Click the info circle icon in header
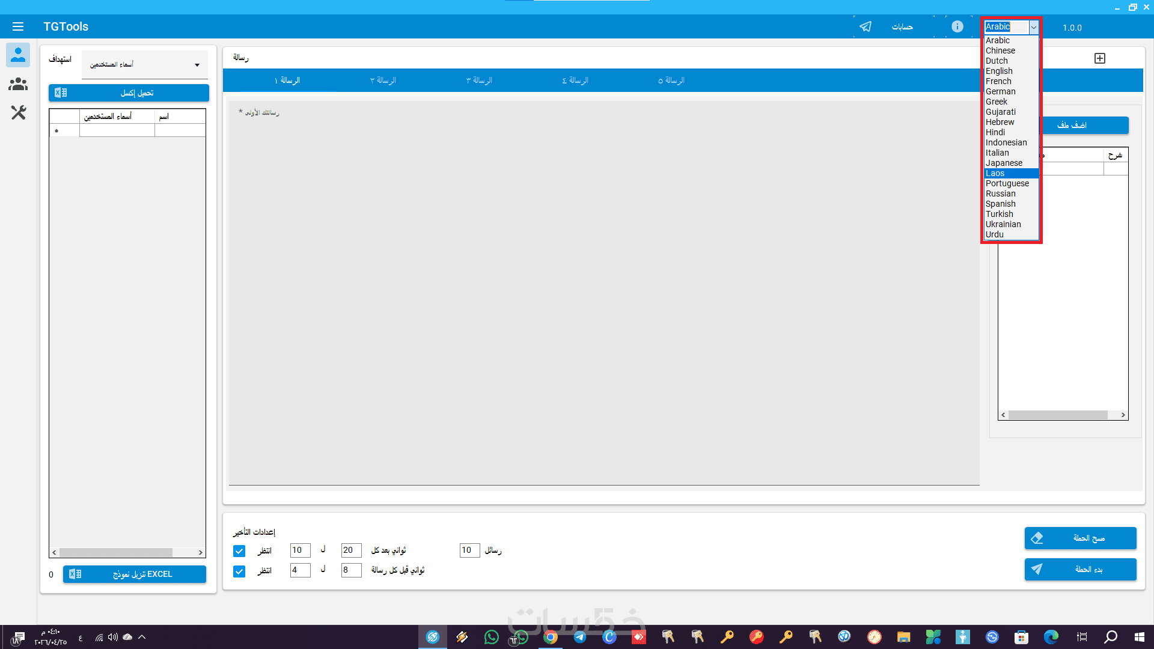 957,26
